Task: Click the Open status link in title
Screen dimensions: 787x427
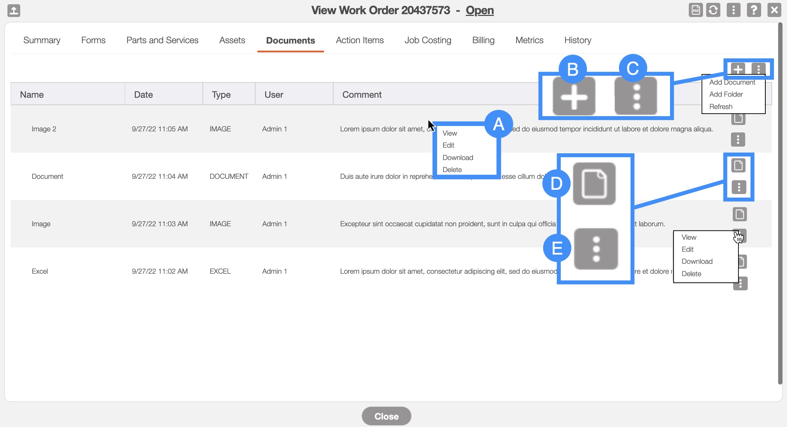Action: pyautogui.click(x=479, y=10)
